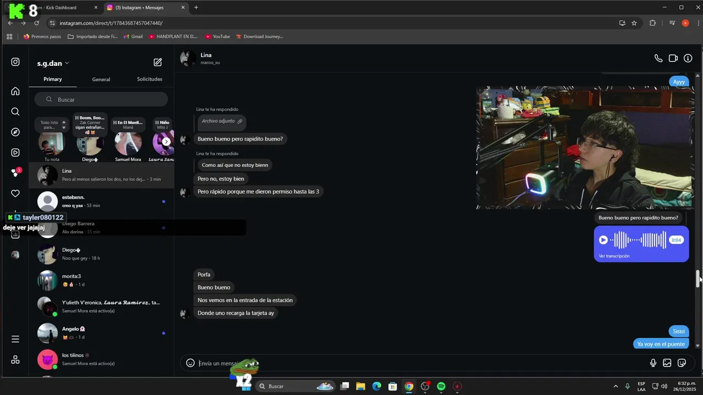Image resolution: width=703 pixels, height=395 pixels.
Task: Record a voice clip with microphone icon
Action: tap(653, 363)
